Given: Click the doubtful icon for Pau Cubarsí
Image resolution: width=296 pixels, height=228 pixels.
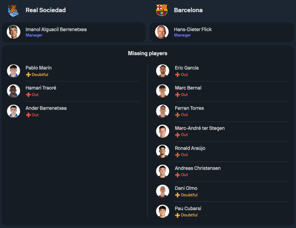Looking at the screenshot, I should pyautogui.click(x=178, y=215).
